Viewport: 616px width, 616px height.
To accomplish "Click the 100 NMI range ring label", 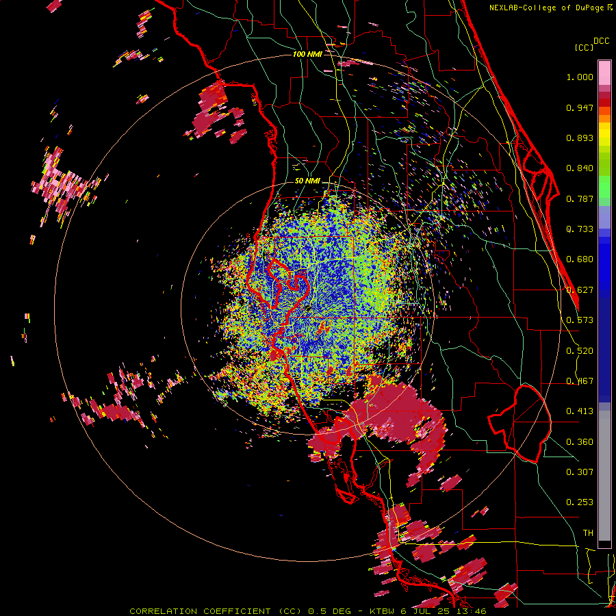I will coord(307,54).
